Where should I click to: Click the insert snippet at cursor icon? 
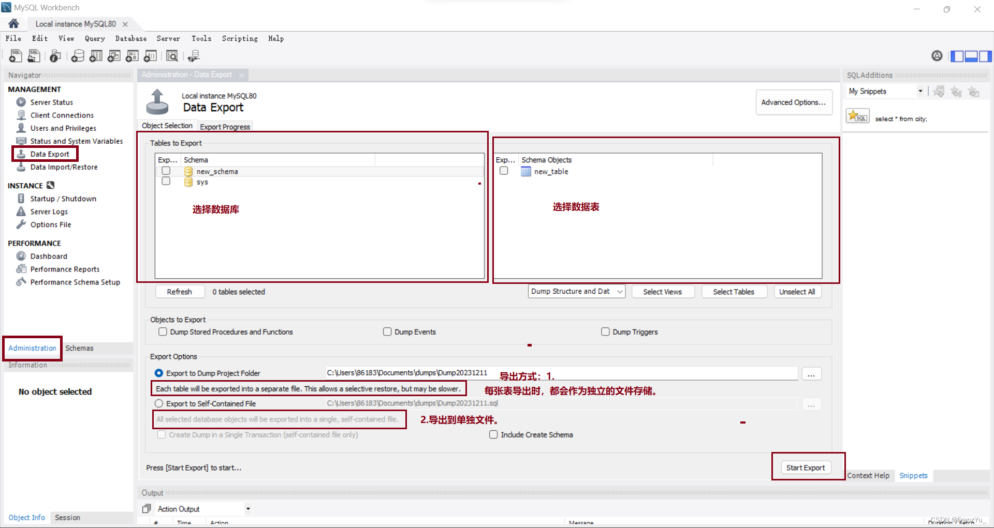coord(956,92)
